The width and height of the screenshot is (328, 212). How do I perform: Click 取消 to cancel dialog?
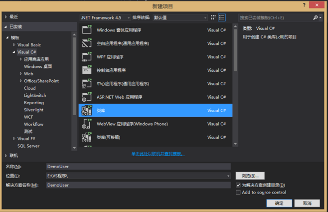307,203
